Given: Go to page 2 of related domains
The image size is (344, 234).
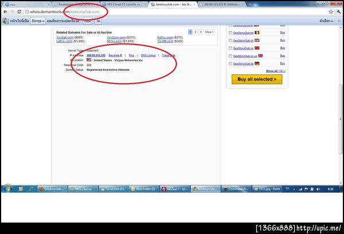Looking at the screenshot, I should pyautogui.click(x=196, y=32).
